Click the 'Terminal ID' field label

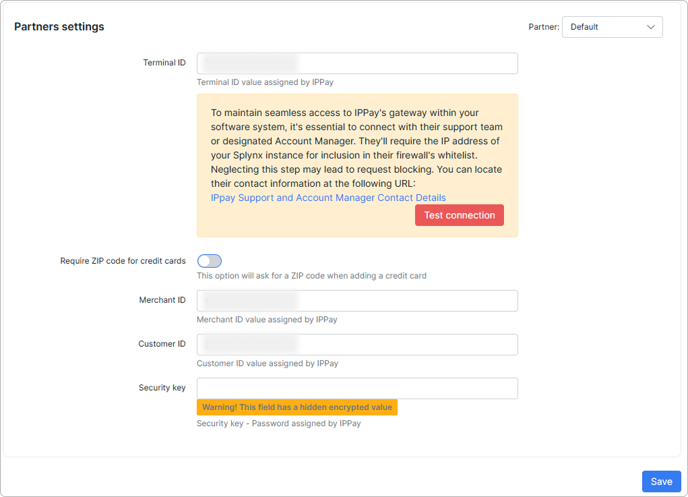click(x=164, y=63)
